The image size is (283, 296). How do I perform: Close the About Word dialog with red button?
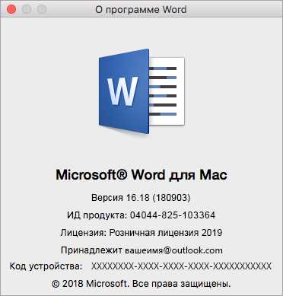coord(11,9)
